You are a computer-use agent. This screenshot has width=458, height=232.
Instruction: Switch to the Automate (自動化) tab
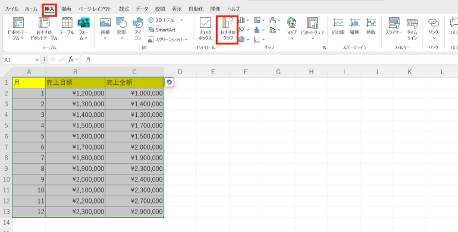point(196,9)
